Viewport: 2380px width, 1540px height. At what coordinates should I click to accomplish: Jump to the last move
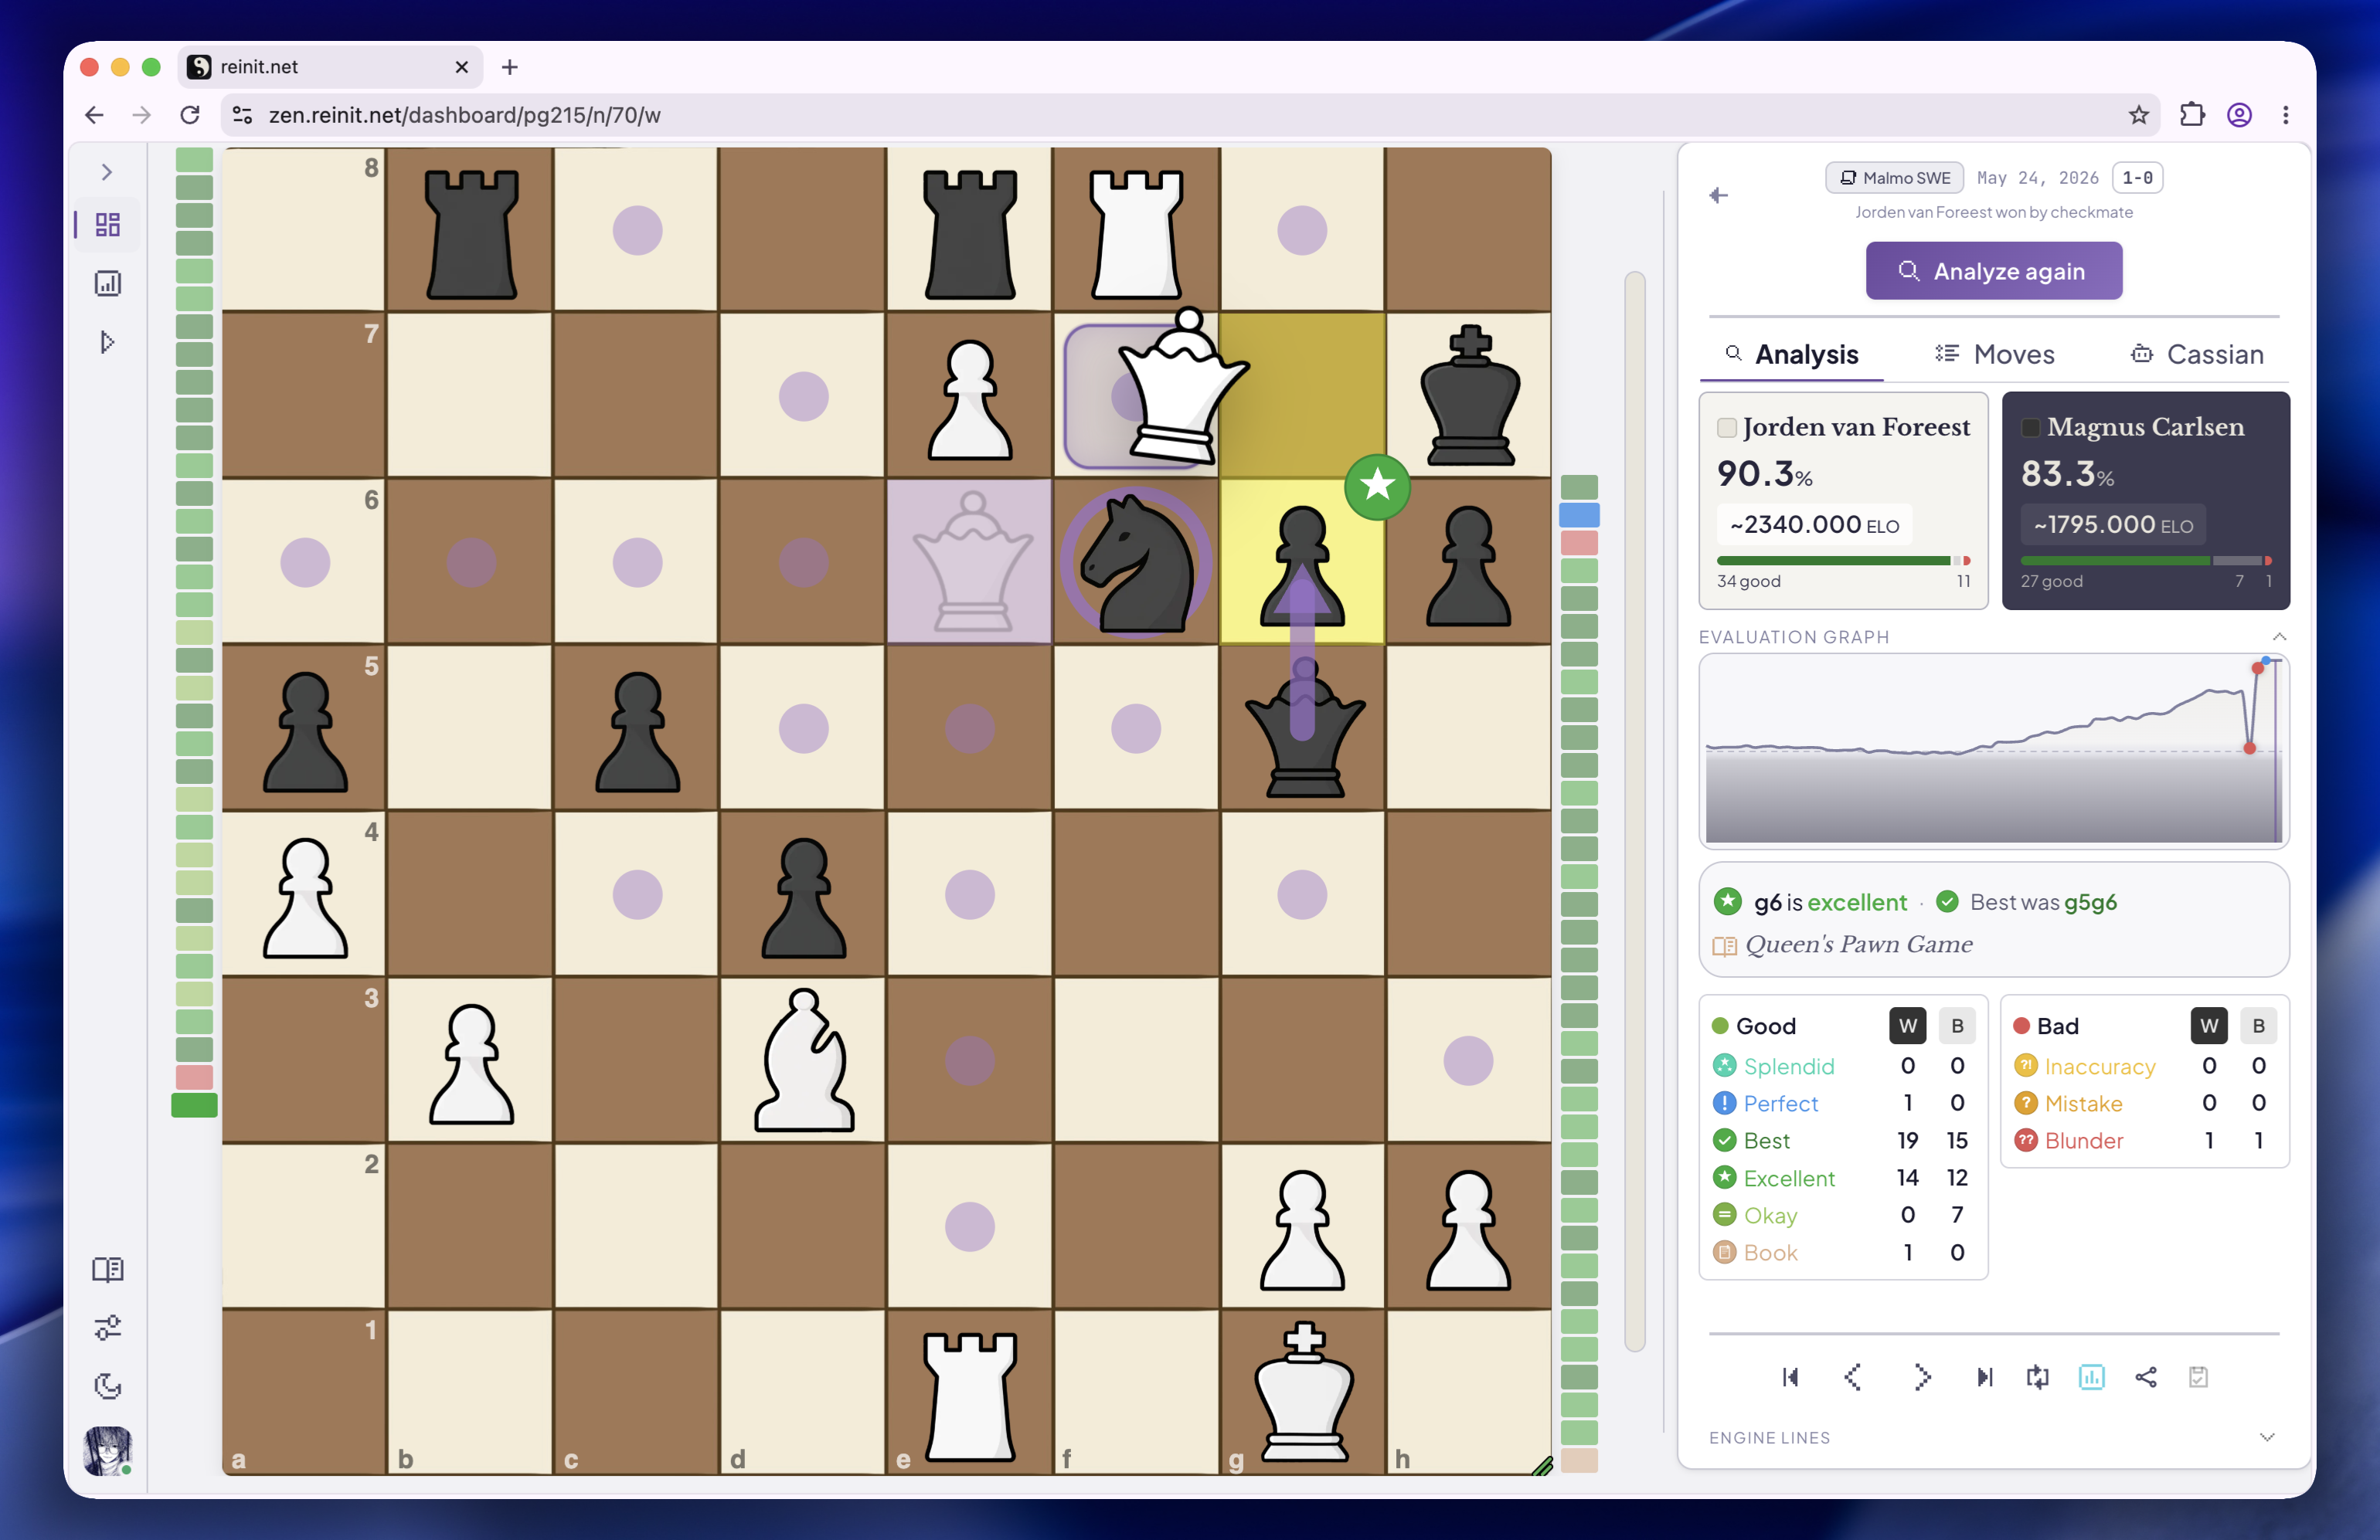[1984, 1377]
